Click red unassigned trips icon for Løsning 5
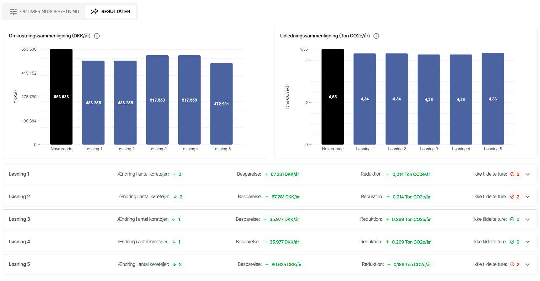 click(x=512, y=264)
